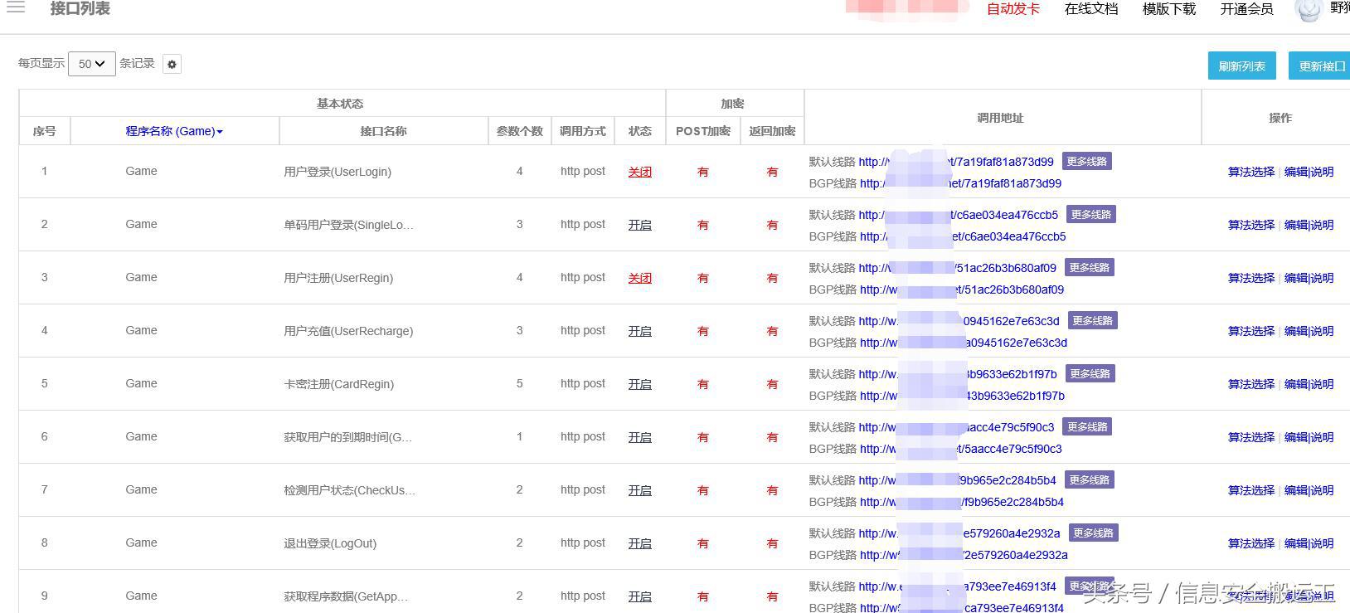Image resolution: width=1350 pixels, height=613 pixels.
Task: Show 更多线路 for the CheckUserStatus row
Action: point(1089,480)
